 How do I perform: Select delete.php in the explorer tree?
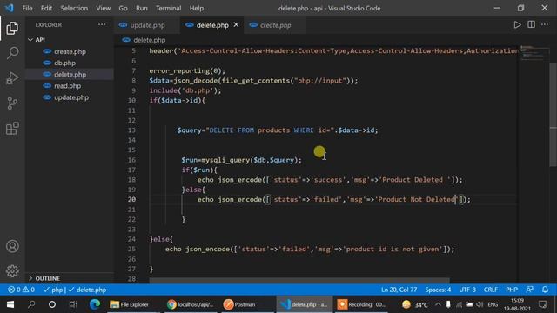point(70,75)
